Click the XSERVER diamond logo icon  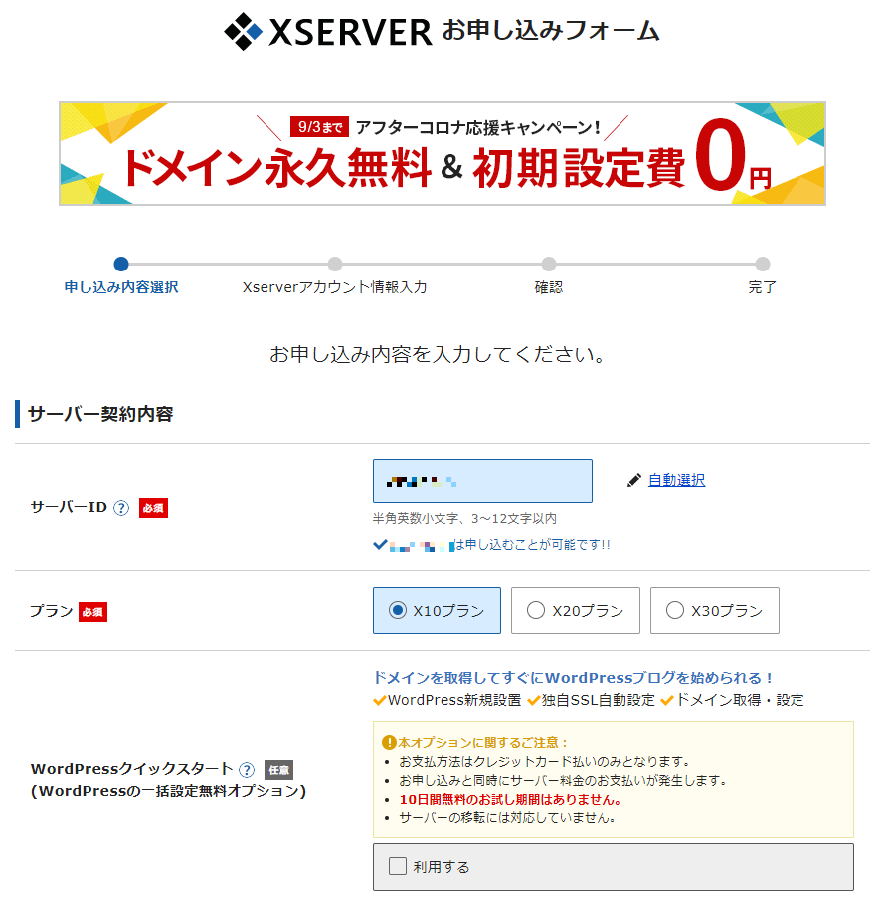coord(243,31)
